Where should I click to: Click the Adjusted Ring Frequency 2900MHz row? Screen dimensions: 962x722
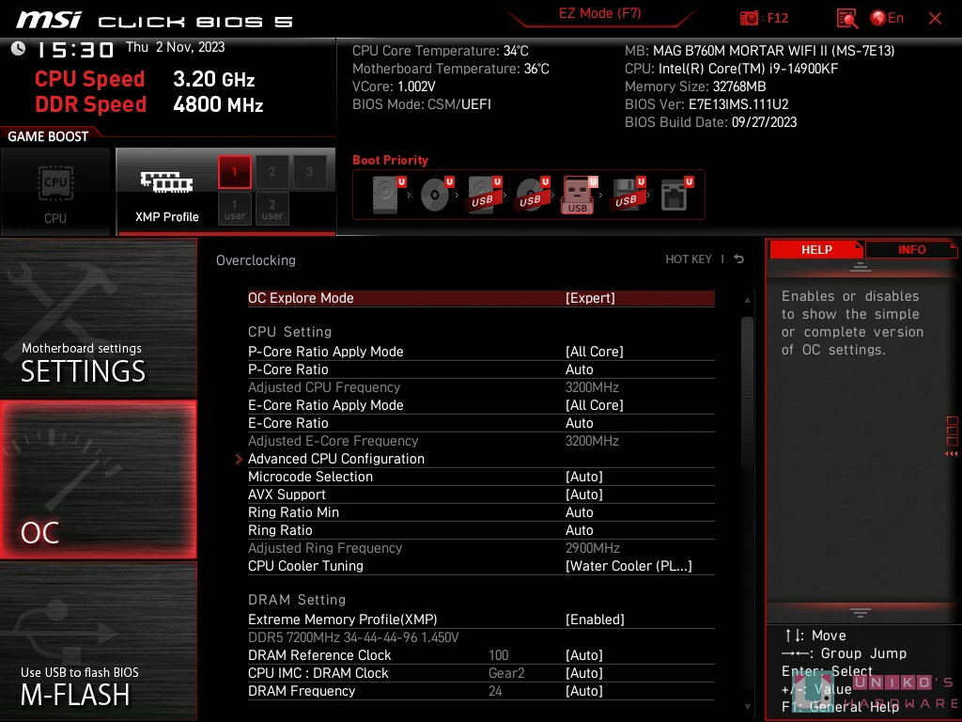click(481, 548)
